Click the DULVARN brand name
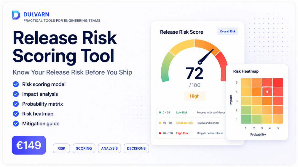The image size is (298, 167). [x=36, y=14]
